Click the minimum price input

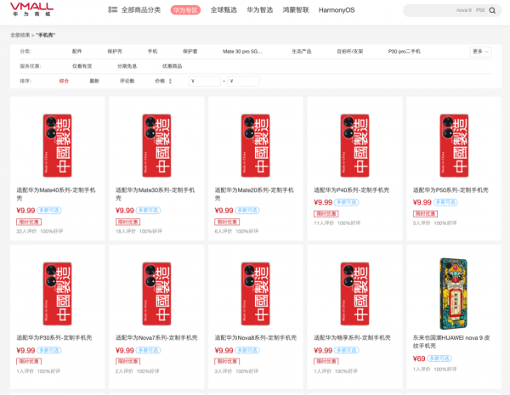(205, 81)
